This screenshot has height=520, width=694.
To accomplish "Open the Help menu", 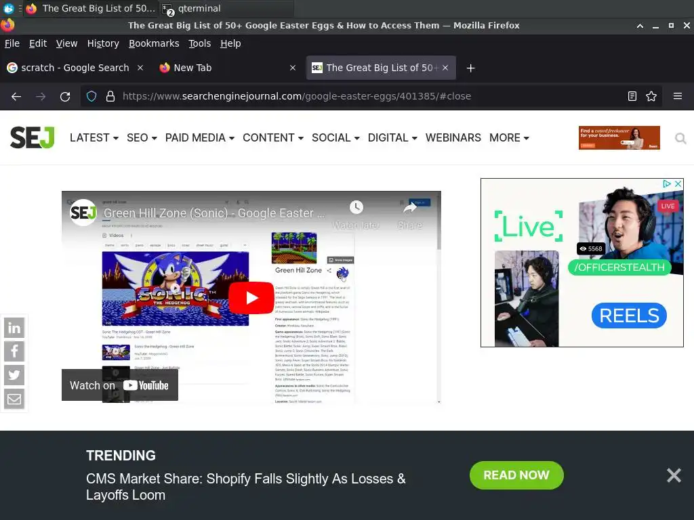I will (x=230, y=43).
